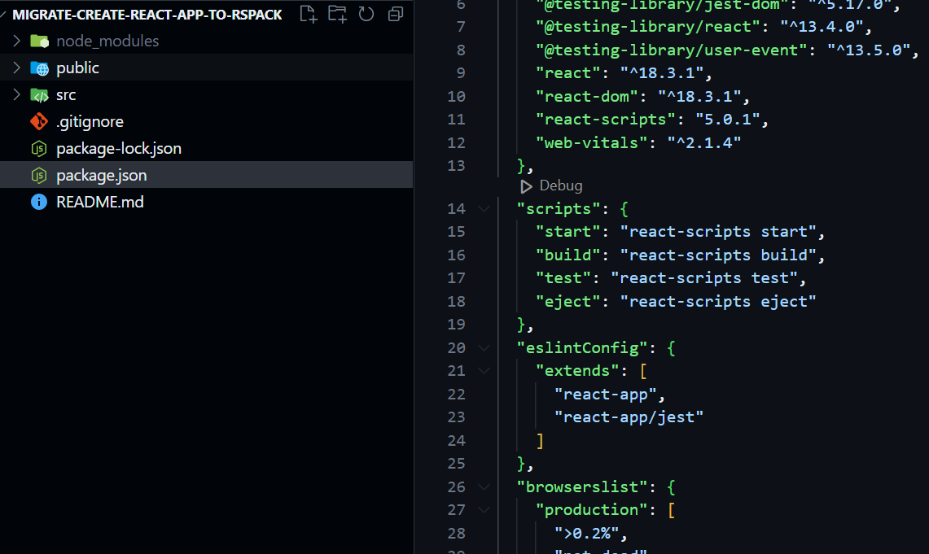Click the Node icon beside package.json
This screenshot has width=929, height=554.
pyautogui.click(x=39, y=175)
